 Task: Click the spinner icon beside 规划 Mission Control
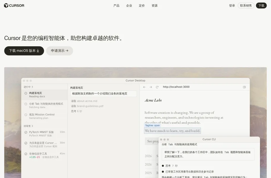[26, 115]
